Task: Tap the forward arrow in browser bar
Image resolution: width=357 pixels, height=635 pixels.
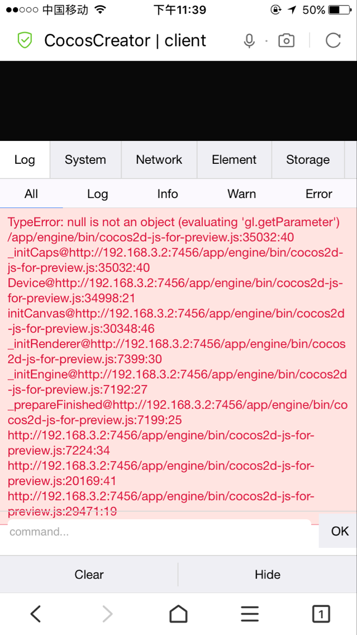Action: pos(107,614)
